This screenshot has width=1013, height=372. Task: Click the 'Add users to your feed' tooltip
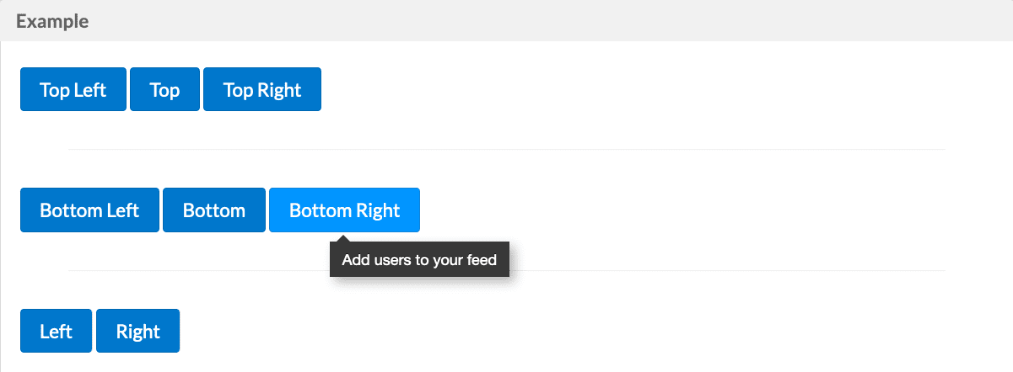(420, 260)
